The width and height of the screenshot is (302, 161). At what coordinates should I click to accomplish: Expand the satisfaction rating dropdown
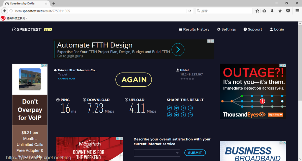pyautogui.click(x=157, y=153)
